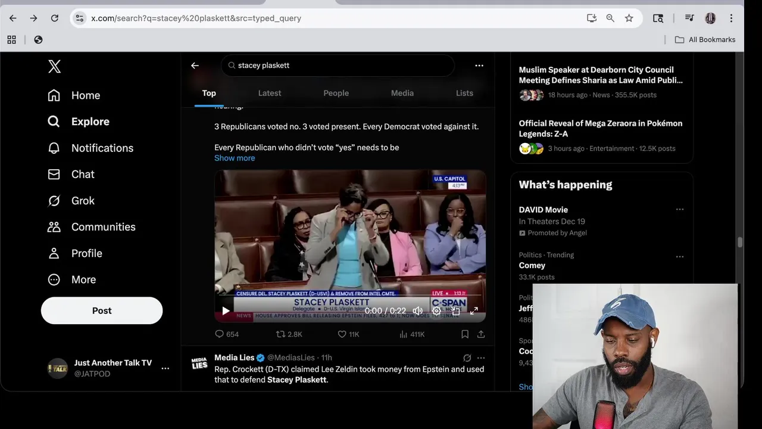Mute the video volume icon
The width and height of the screenshot is (762, 429).
click(x=418, y=310)
